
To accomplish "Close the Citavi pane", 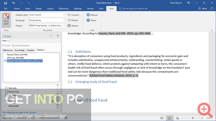I will (58, 36).
